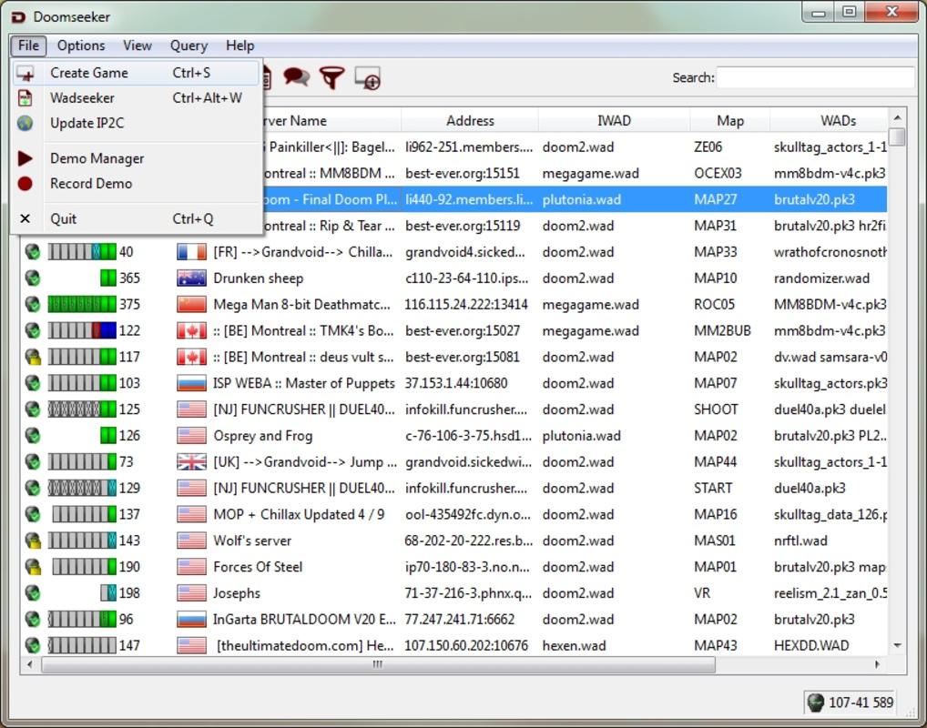Click China flag on Mega Man row

coord(191,304)
